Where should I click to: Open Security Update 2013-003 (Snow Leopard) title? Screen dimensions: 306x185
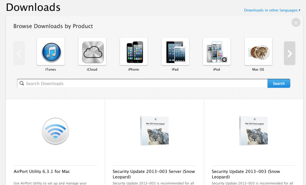[246, 174]
